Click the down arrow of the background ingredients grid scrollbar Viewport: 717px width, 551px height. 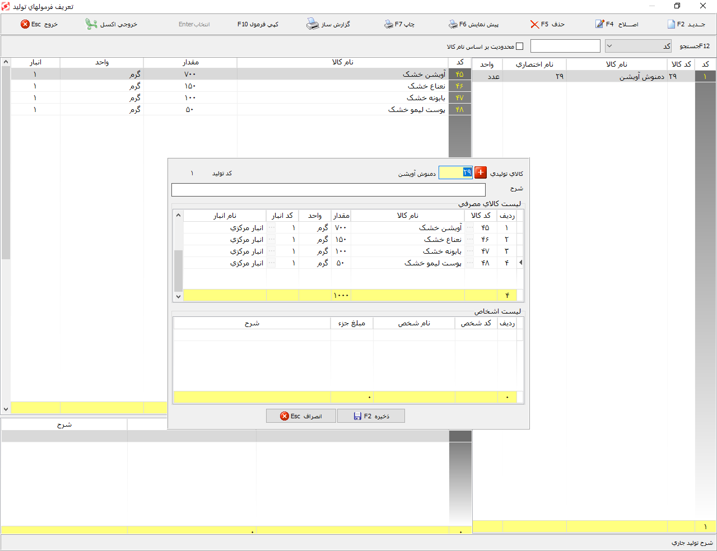click(6, 409)
